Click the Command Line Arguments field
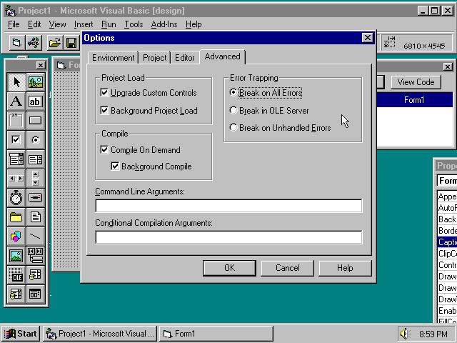This screenshot has height=343, width=457. pyautogui.click(x=228, y=206)
